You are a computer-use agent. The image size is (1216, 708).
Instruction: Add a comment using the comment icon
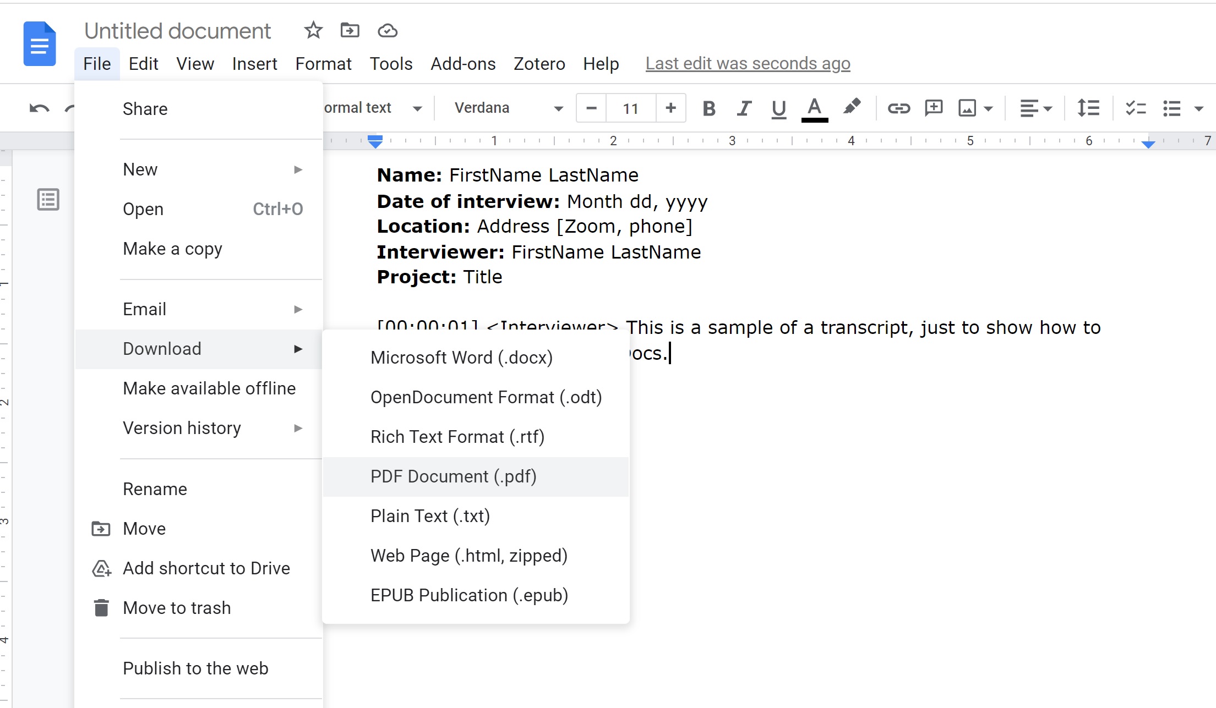[x=934, y=108]
